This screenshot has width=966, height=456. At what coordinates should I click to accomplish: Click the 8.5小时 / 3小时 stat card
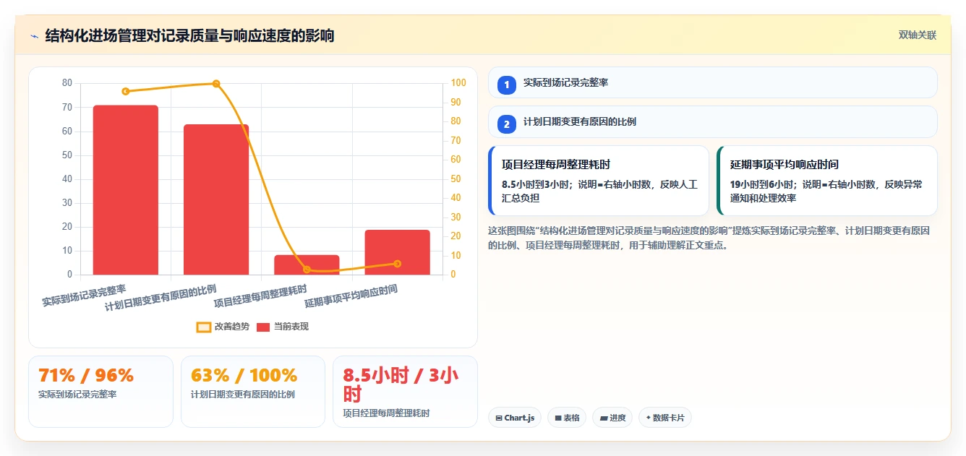pyautogui.click(x=405, y=392)
